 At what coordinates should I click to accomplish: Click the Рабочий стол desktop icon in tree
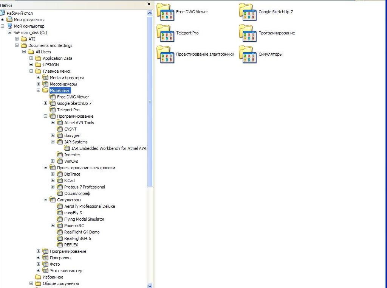tap(3, 13)
